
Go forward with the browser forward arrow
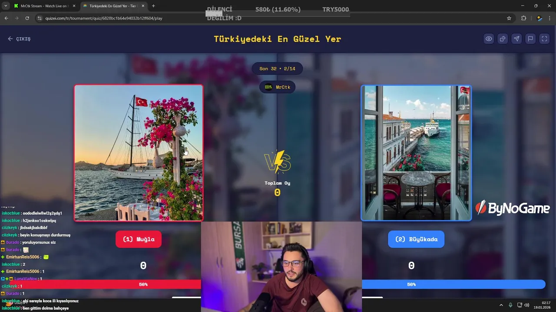(17, 18)
